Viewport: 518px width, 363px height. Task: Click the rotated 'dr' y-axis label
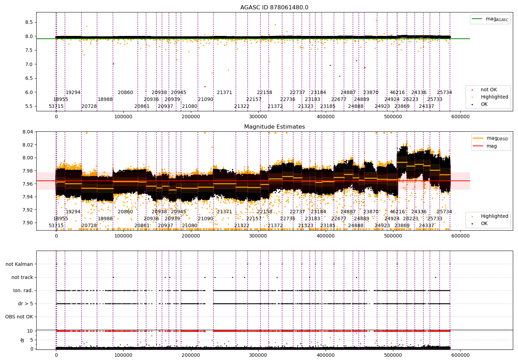(x=22, y=340)
